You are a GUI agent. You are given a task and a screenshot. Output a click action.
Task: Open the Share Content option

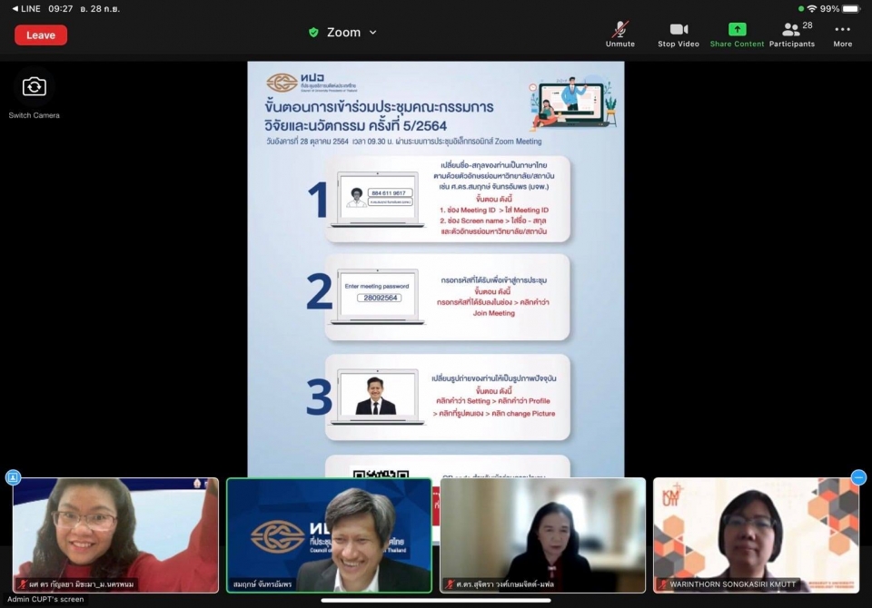[x=737, y=34]
